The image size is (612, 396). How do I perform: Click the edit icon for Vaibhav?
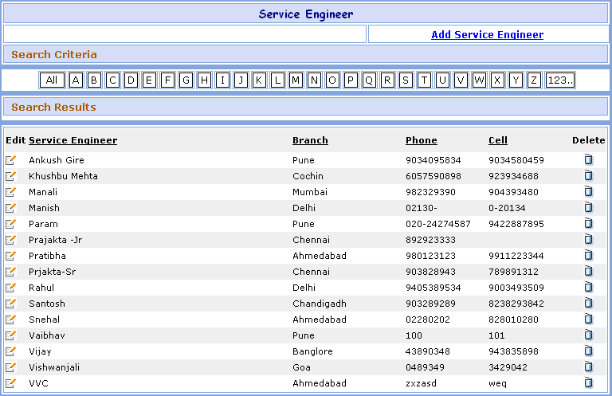11,335
